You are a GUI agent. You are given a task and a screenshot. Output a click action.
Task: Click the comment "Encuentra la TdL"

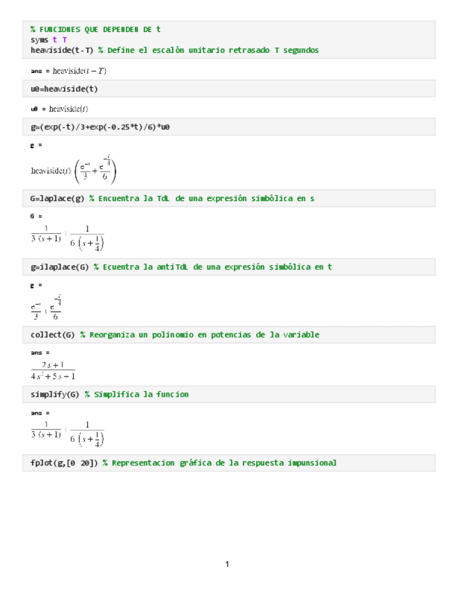coord(202,198)
